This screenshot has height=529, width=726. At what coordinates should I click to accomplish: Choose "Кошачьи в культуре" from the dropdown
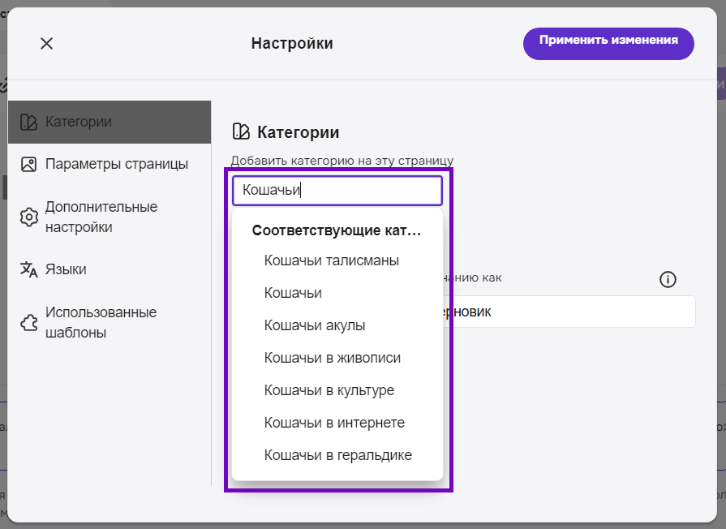tap(329, 390)
